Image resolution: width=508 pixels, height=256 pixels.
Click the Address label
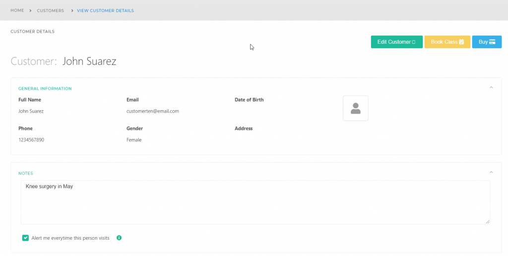coord(244,128)
